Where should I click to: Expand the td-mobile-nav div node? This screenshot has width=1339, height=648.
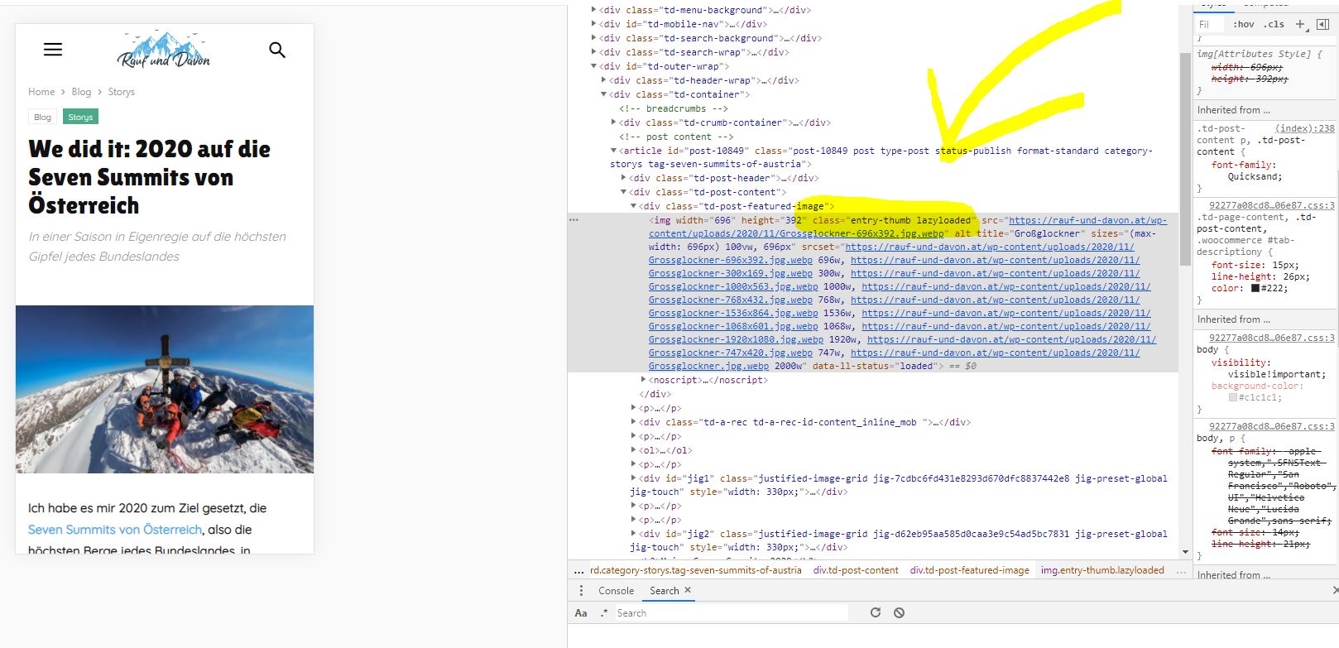pyautogui.click(x=594, y=24)
